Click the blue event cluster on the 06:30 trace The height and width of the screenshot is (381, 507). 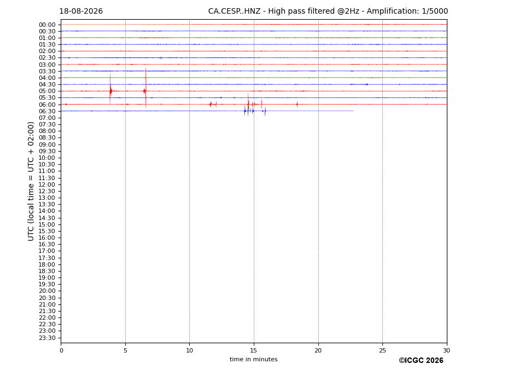coord(255,111)
